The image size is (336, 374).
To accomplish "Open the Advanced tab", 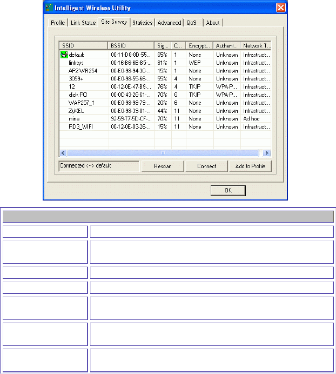I will (169, 23).
